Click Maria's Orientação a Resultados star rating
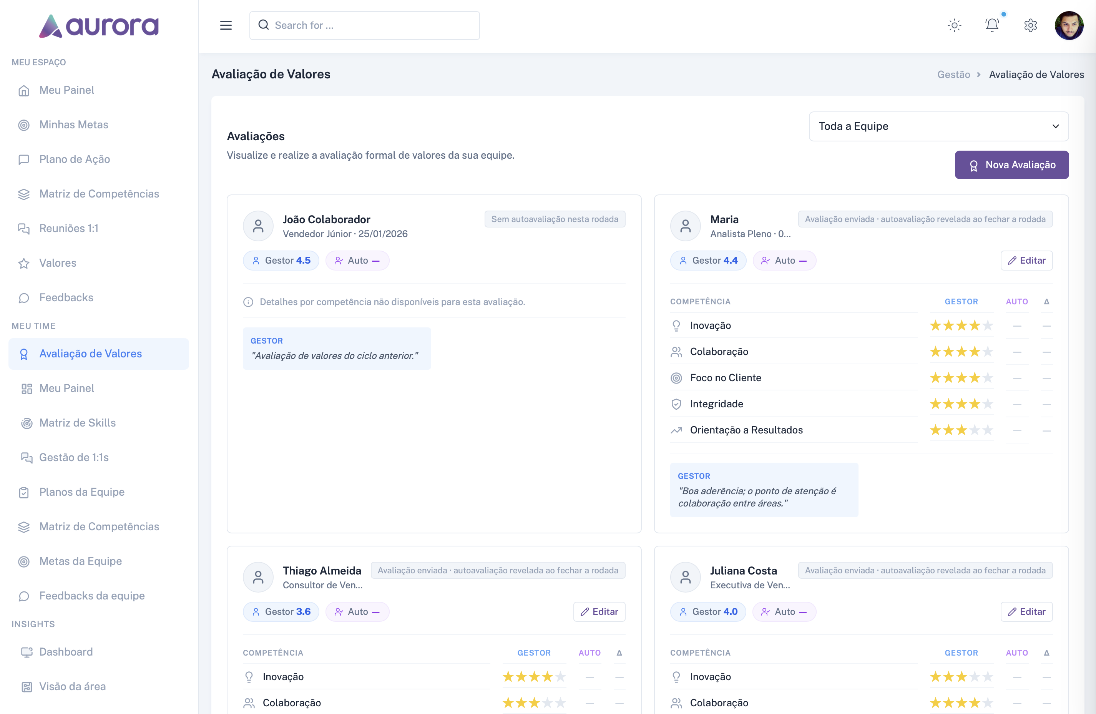1096x714 pixels. [961, 430]
